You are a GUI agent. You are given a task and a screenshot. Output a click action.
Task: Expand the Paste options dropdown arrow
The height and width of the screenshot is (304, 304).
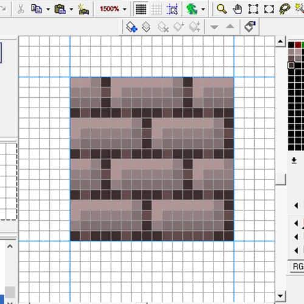point(71,9)
